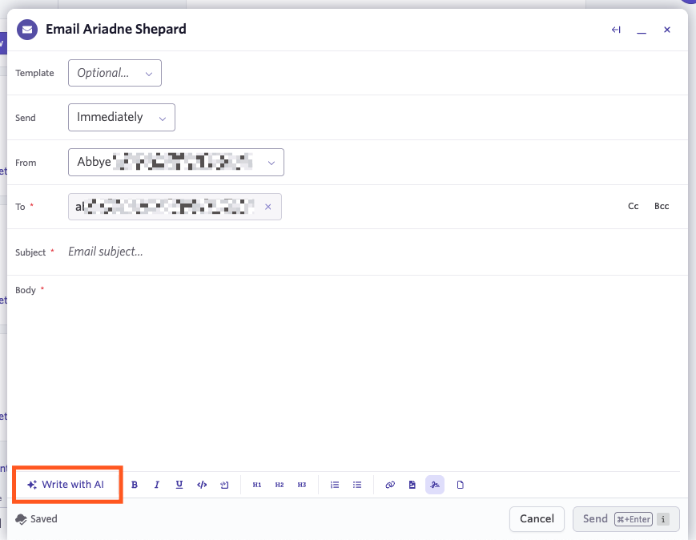Toggle the email signature

point(435,485)
